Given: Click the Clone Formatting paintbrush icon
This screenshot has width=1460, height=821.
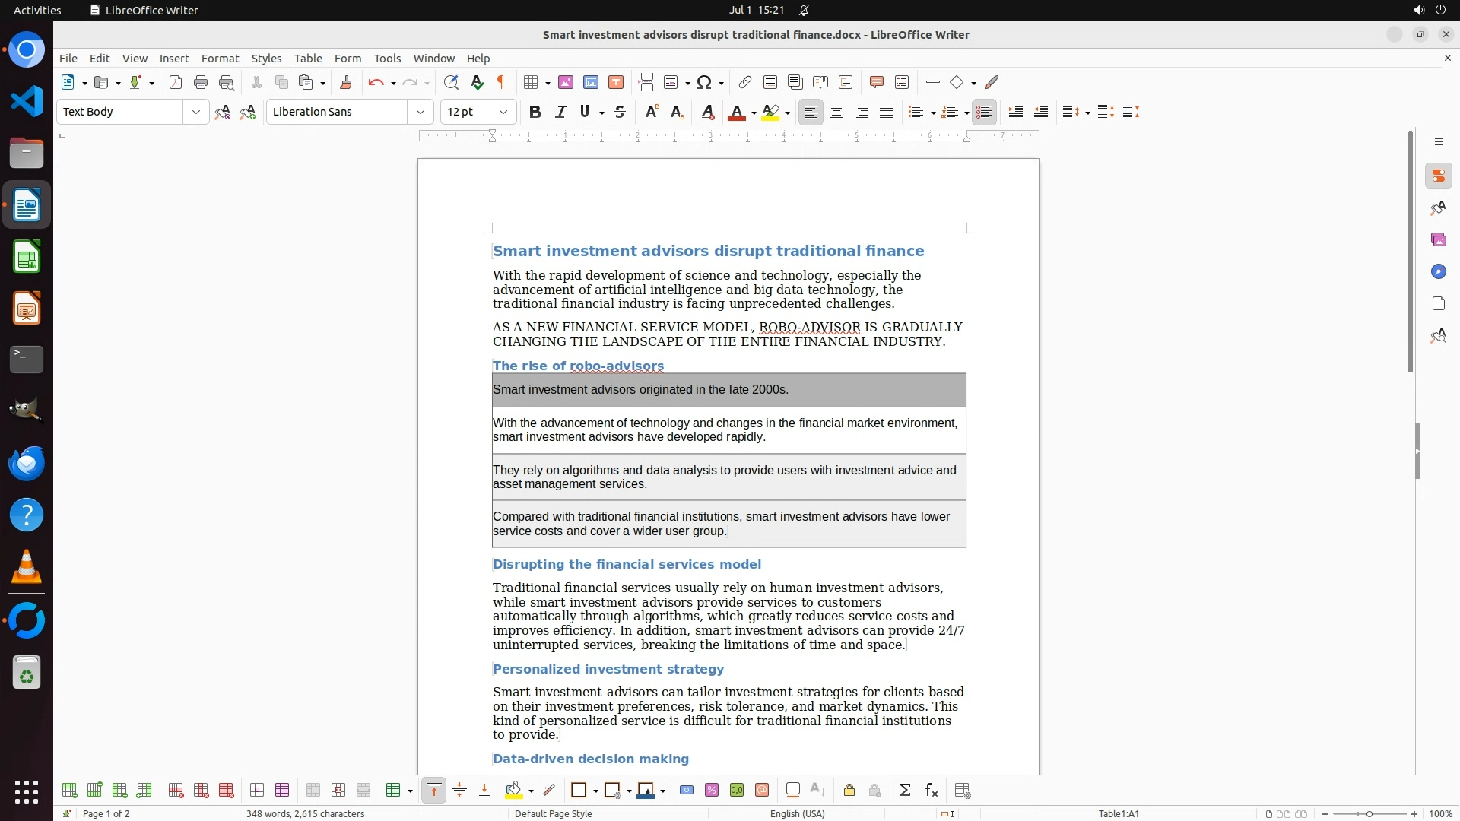Looking at the screenshot, I should pos(346,82).
